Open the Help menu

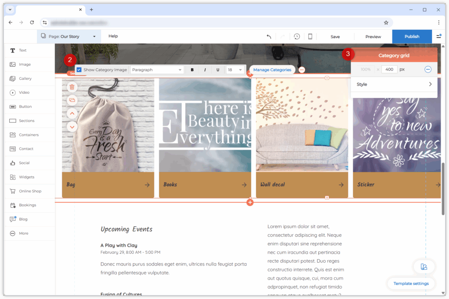[x=113, y=36]
